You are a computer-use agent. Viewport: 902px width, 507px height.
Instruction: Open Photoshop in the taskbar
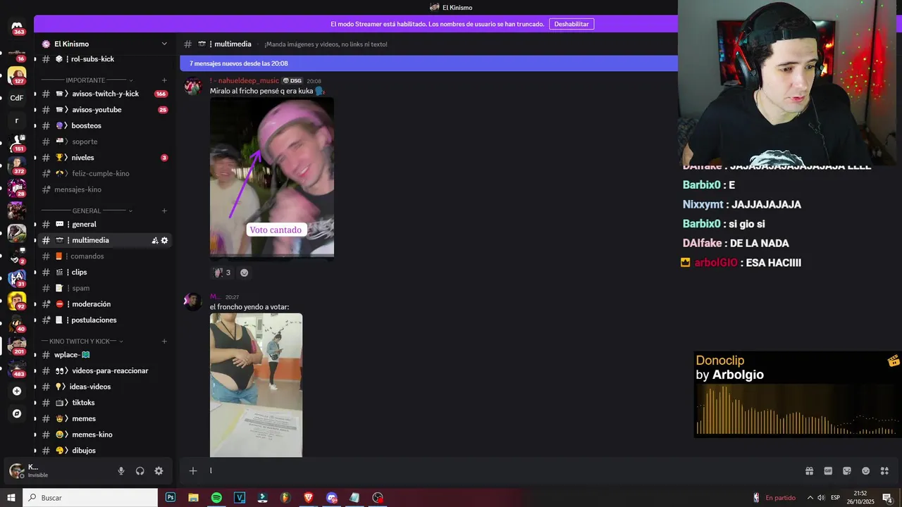(x=171, y=497)
